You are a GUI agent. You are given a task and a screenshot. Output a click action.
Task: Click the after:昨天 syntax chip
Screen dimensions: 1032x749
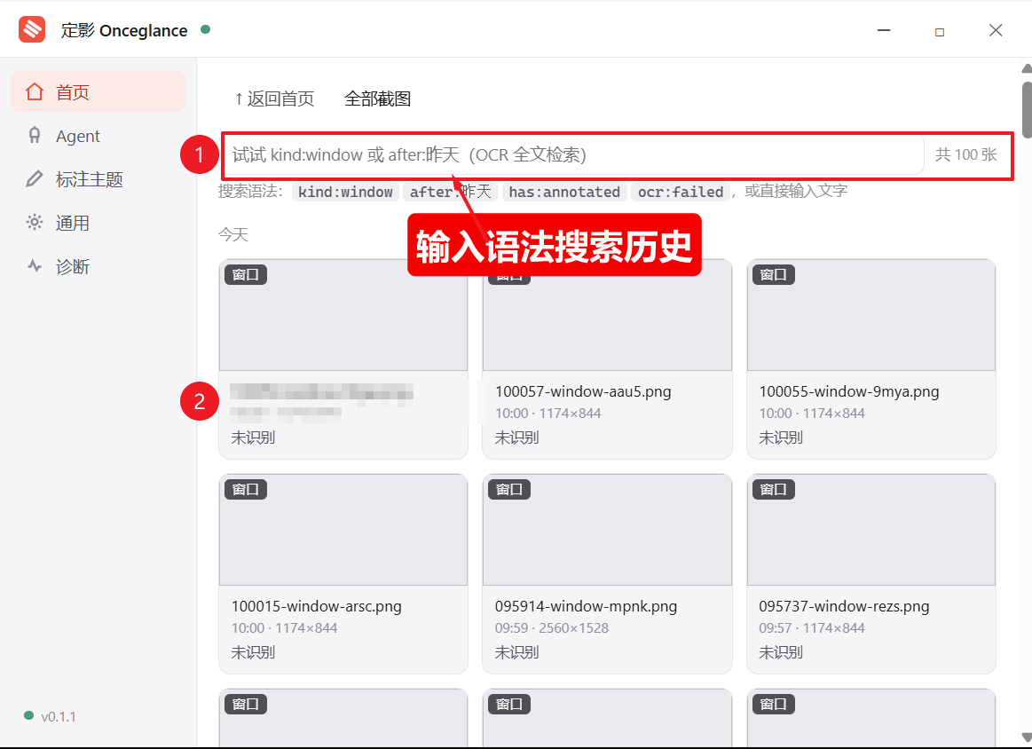450,192
